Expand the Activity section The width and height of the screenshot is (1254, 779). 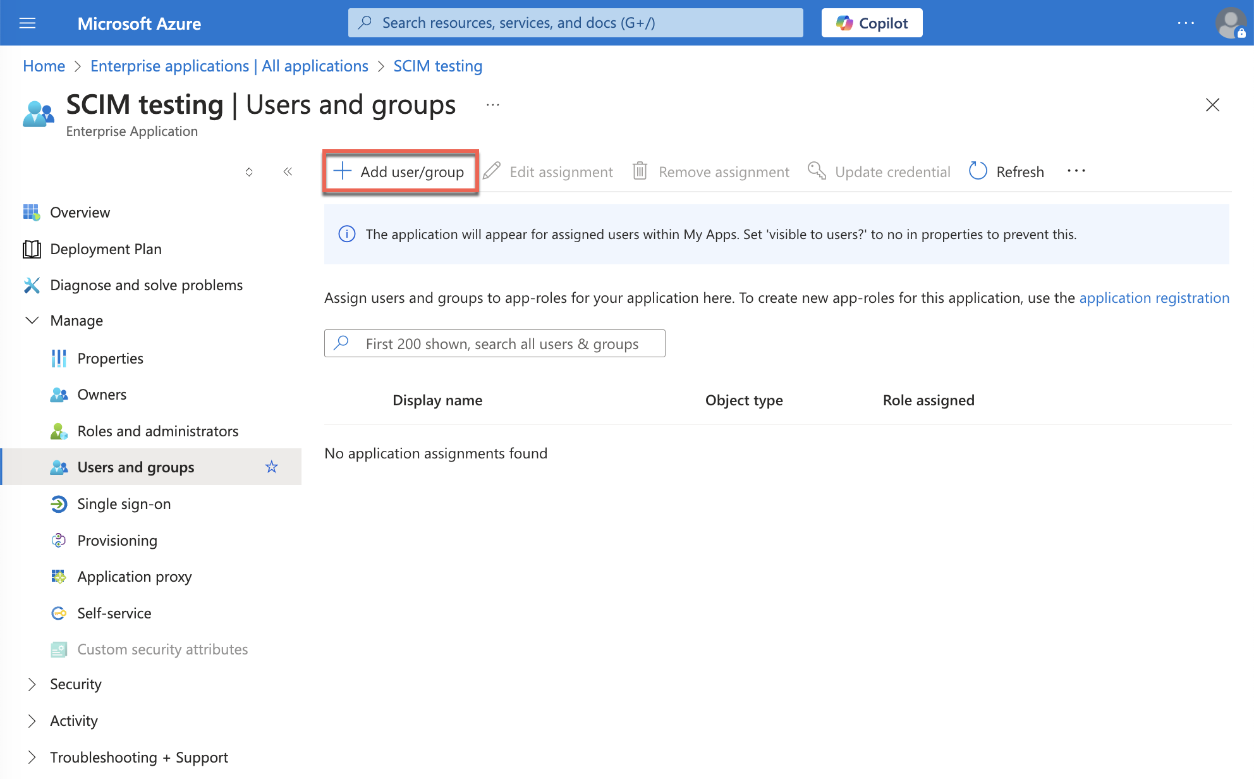tap(32, 721)
